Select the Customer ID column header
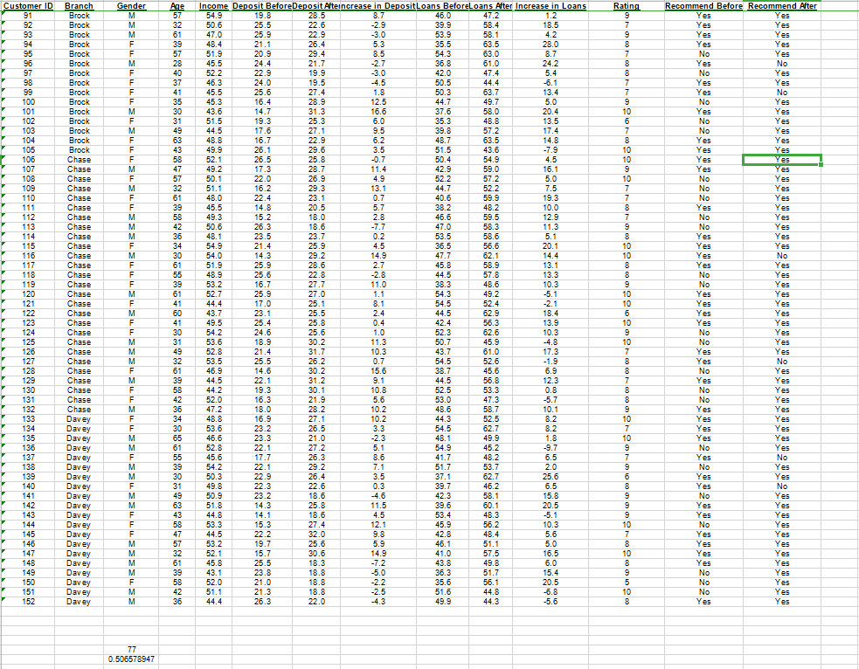 click(26, 5)
